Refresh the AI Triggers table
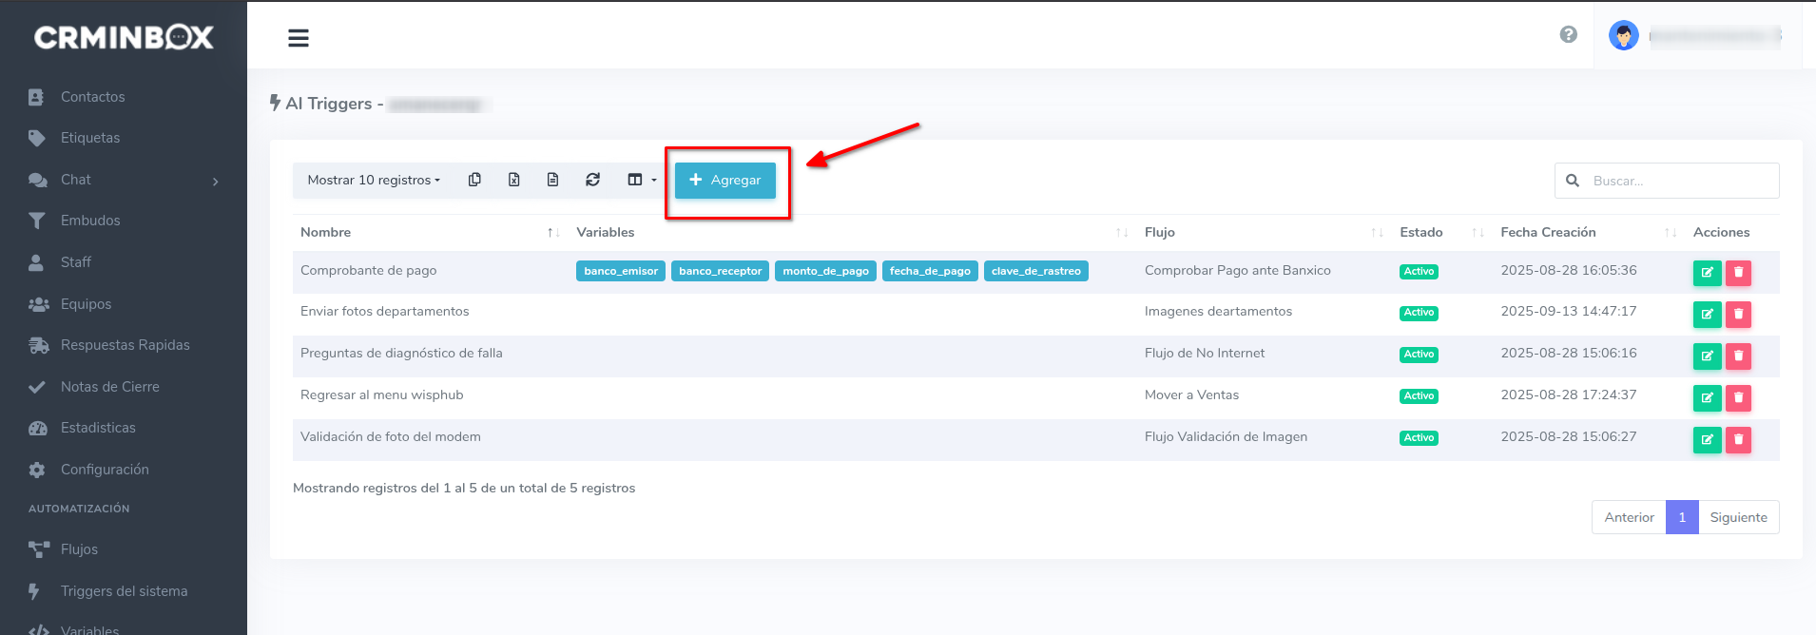Image resolution: width=1816 pixels, height=635 pixels. pos(592,180)
